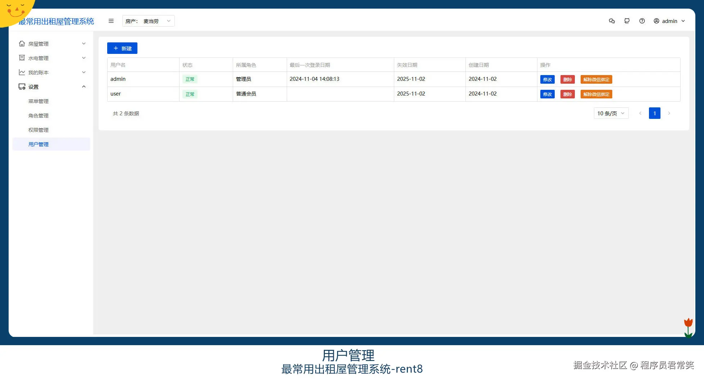This screenshot has height=380, width=704.
Task: Open the 10 条/页 page size dropdown
Action: click(610, 113)
